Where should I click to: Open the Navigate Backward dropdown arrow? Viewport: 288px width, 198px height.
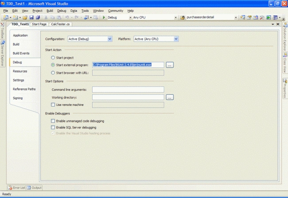click(x=91, y=18)
